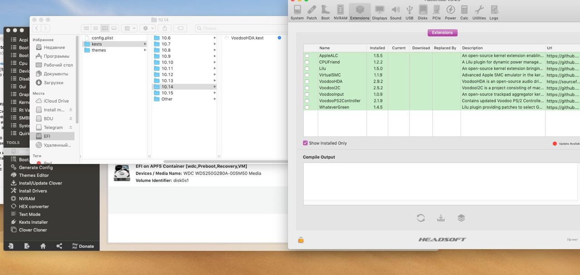The width and height of the screenshot is (580, 275).
Task: Toggle the Show Installed Only checkbox
Action: click(305, 143)
